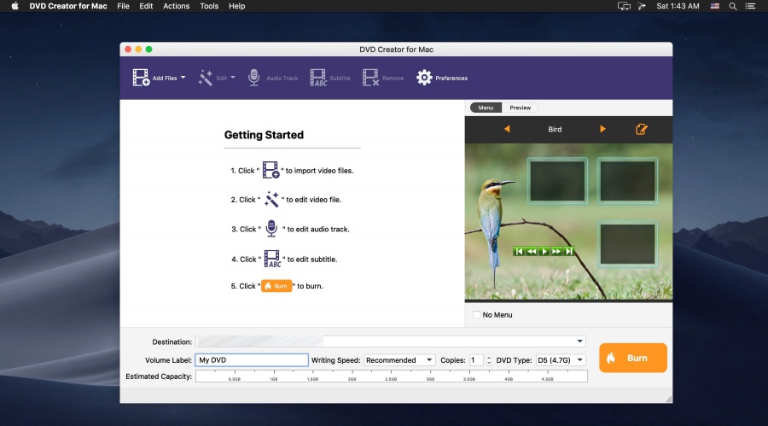
Task: Click the Audio Track microphone icon
Action: pyautogui.click(x=253, y=78)
